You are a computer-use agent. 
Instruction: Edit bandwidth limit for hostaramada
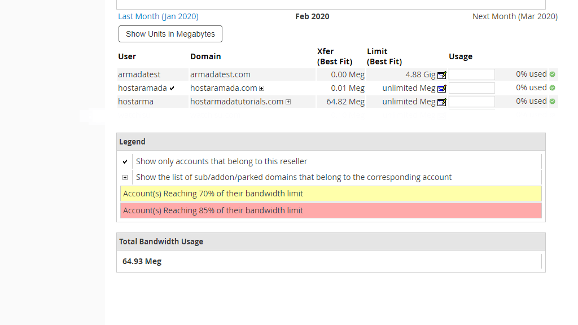tap(441, 89)
